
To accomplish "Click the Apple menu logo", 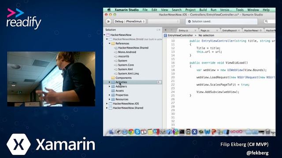I will click(109, 10).
